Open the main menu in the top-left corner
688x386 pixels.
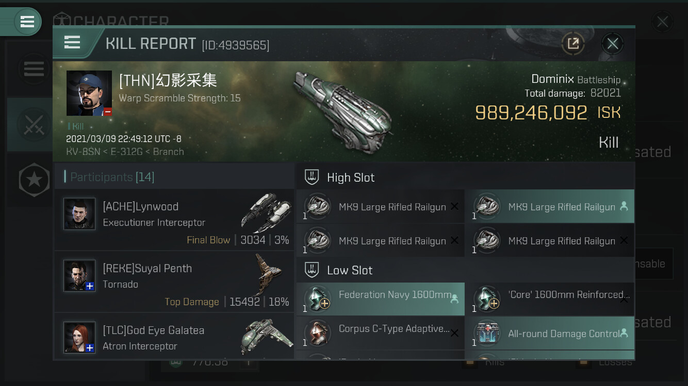point(27,22)
